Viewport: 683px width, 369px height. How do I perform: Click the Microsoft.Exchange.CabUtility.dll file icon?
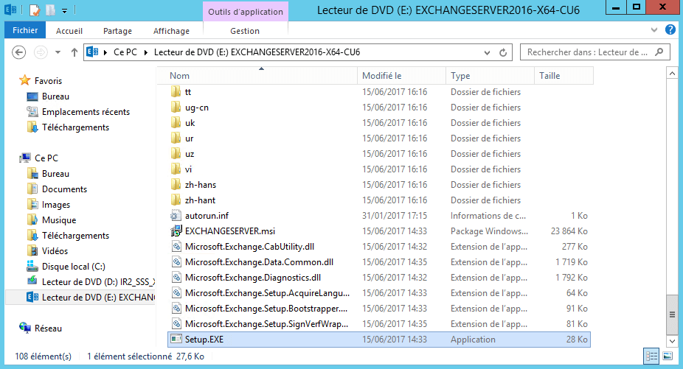coord(176,246)
